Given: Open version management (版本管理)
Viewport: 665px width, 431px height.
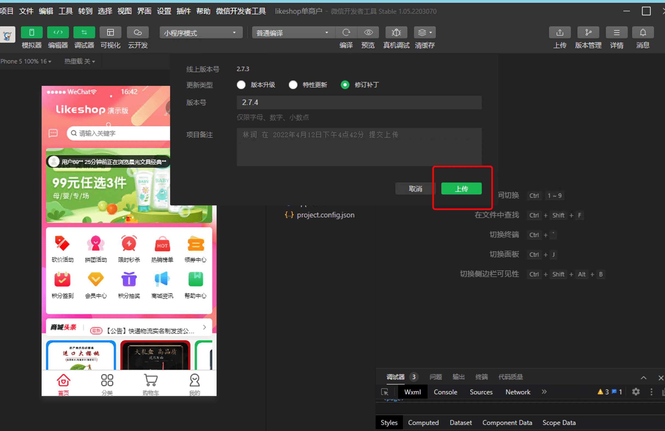Looking at the screenshot, I should 588,33.
